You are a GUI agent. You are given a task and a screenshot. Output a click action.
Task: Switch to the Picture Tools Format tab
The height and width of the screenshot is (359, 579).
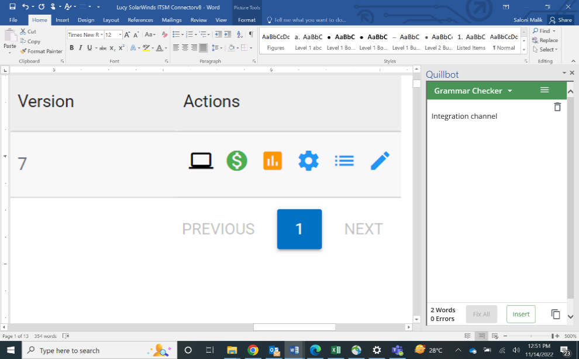coord(247,20)
